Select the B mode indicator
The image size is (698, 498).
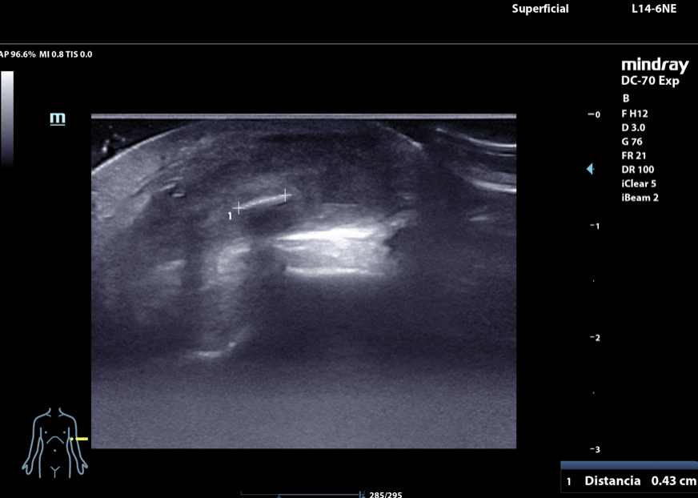pyautogui.click(x=626, y=98)
